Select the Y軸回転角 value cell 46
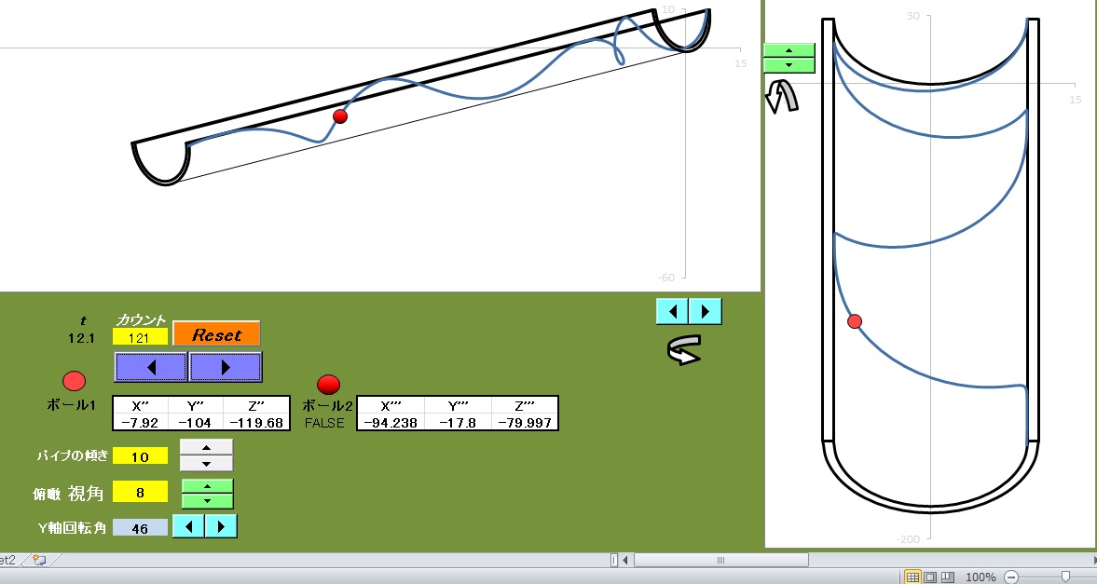 (x=140, y=528)
